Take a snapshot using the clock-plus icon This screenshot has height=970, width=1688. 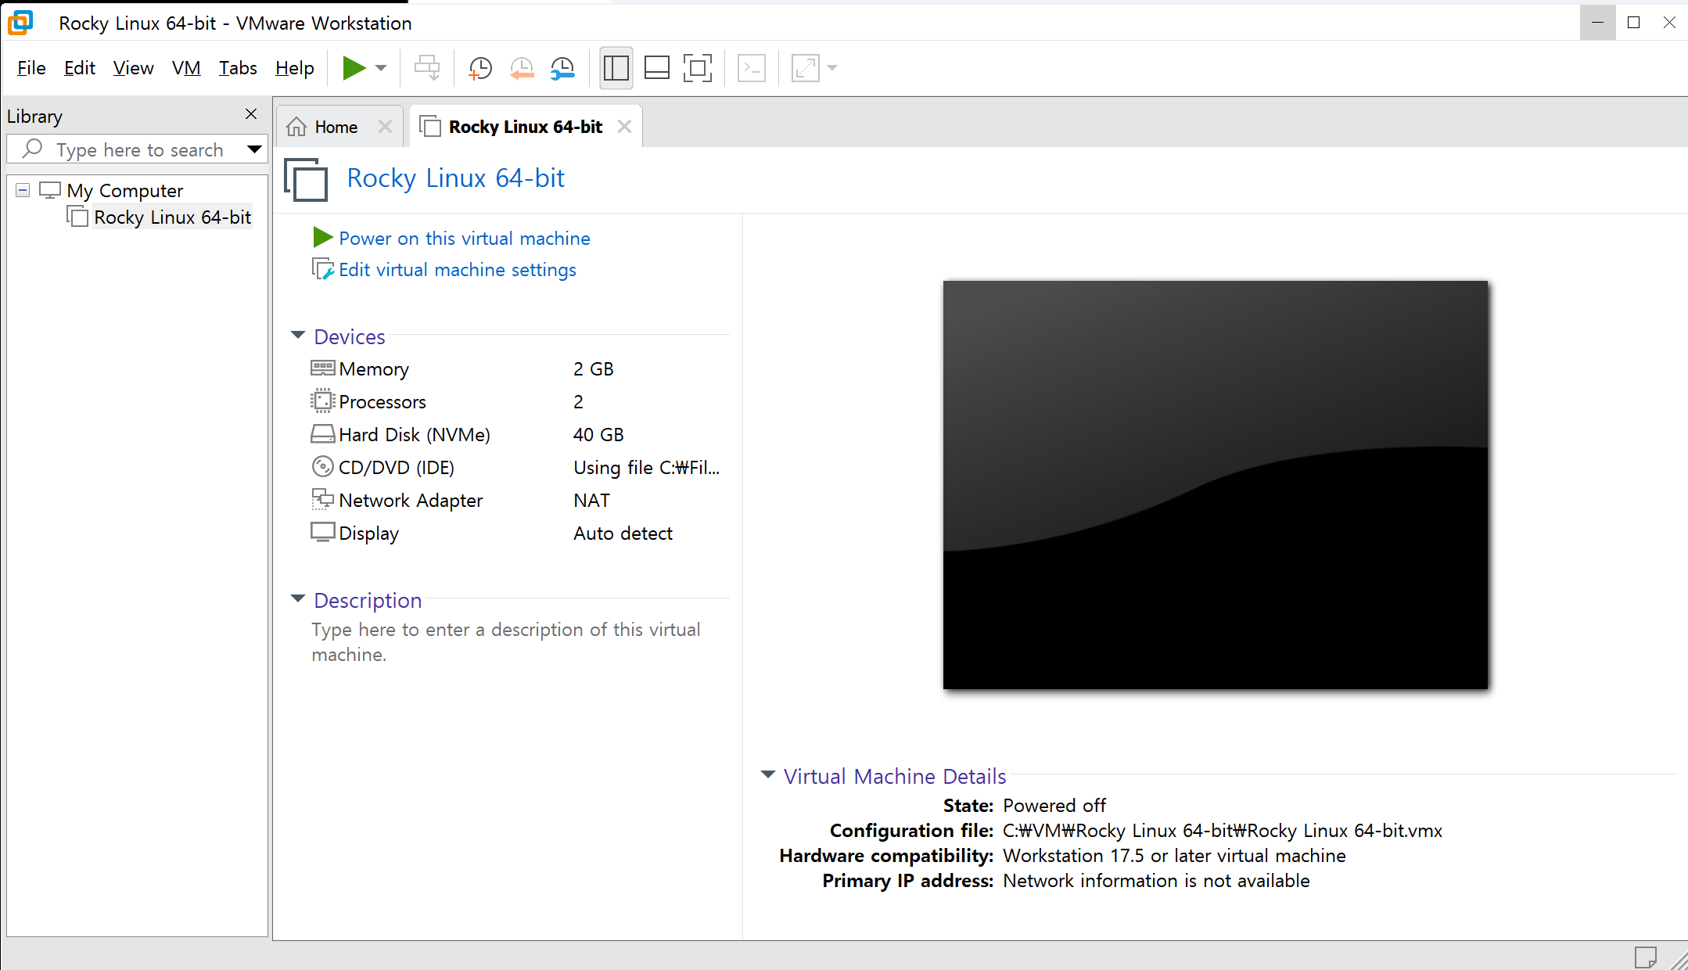[479, 68]
